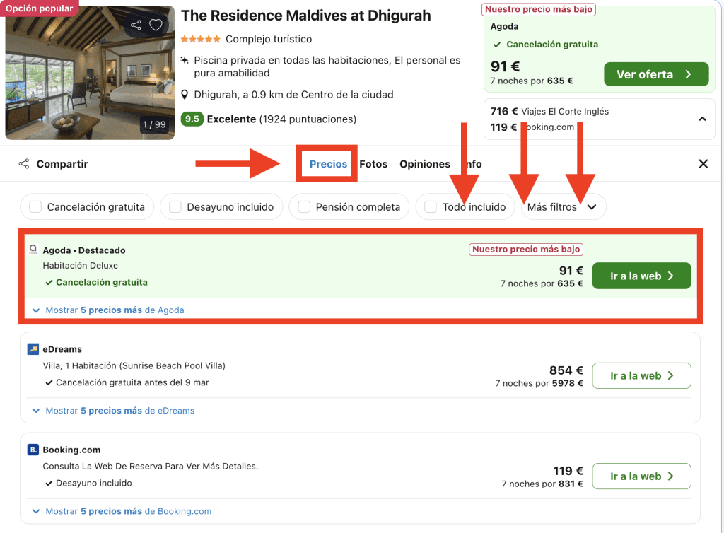The height and width of the screenshot is (533, 724).
Task: Tick the Todo incluido checkbox
Action: click(431, 207)
